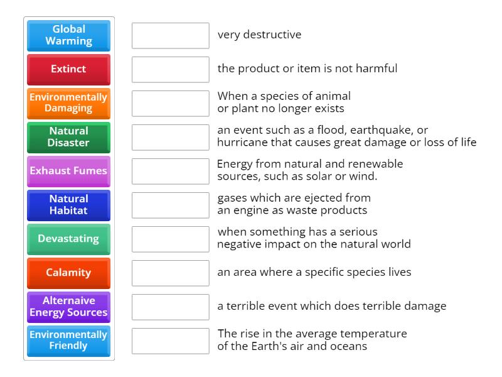Select the Calamity tile
Image resolution: width=502 pixels, height=377 pixels.
click(68, 273)
